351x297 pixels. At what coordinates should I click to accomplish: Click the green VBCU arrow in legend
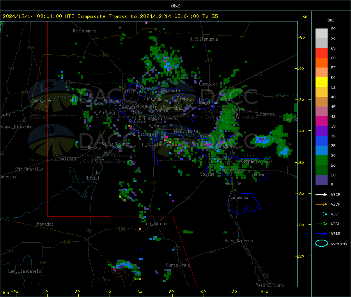click(321, 224)
